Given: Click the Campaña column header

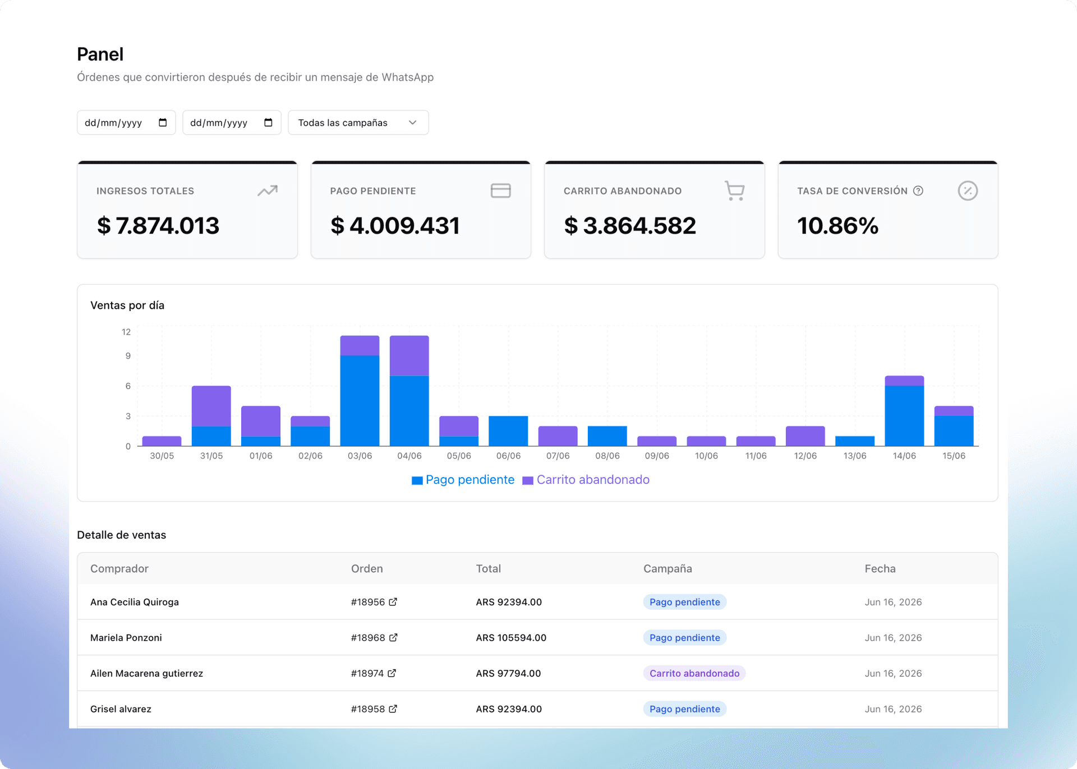Looking at the screenshot, I should [668, 568].
